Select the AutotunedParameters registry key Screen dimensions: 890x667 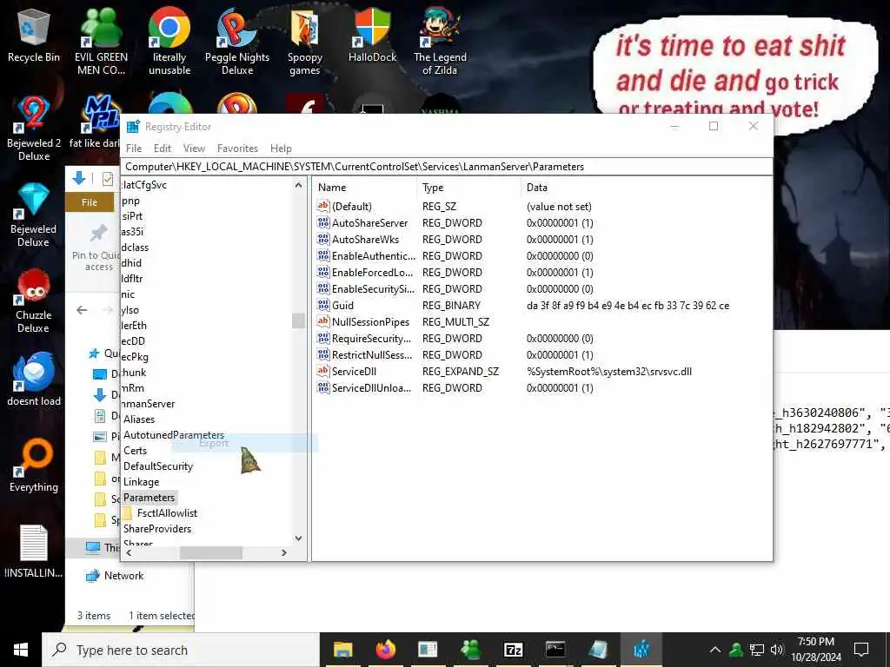pos(174,435)
